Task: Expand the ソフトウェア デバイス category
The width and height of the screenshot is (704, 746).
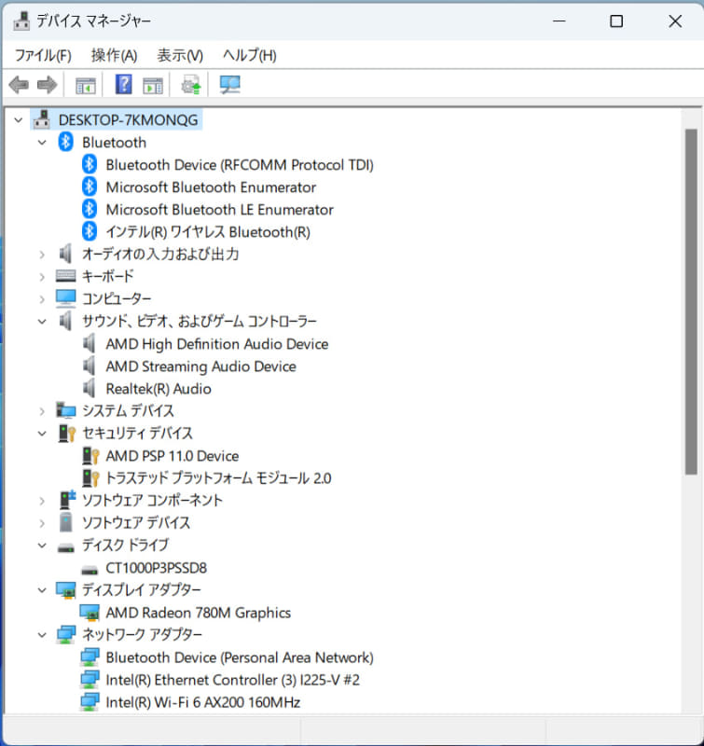Action: tap(42, 523)
